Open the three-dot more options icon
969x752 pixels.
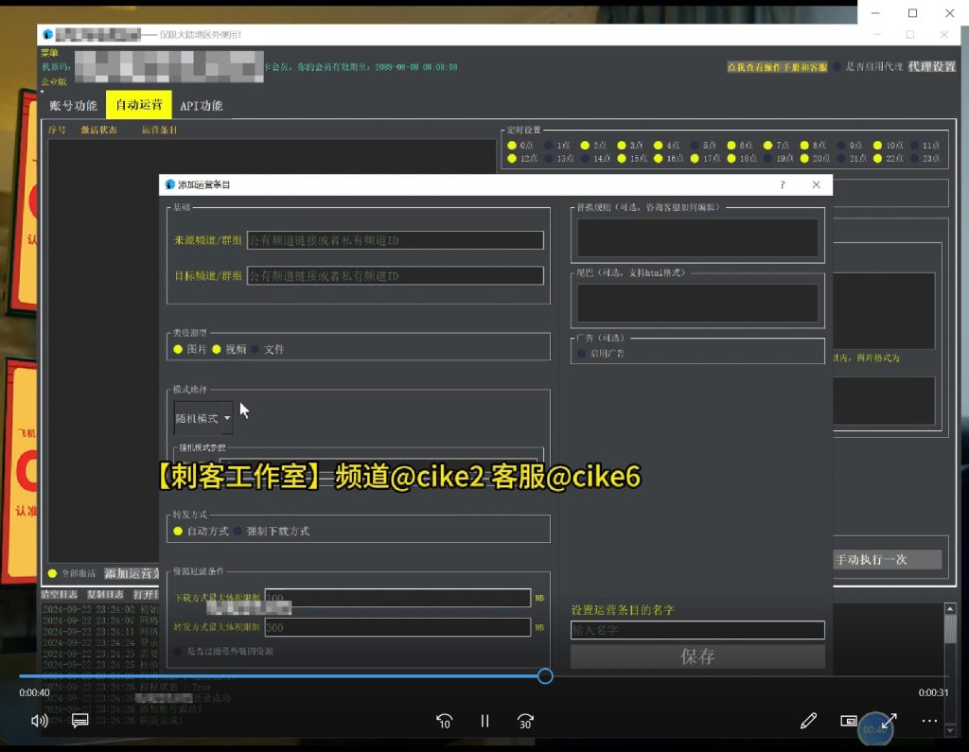coord(929,720)
